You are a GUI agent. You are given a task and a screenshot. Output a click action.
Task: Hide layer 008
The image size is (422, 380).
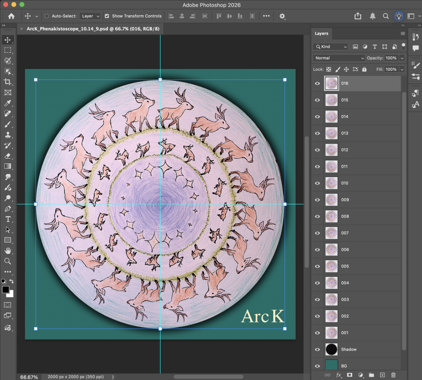point(317,217)
